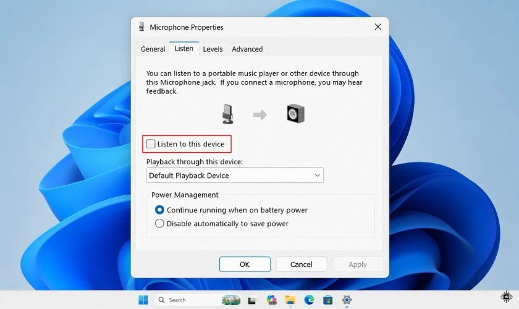Close the Microphone Properties dialog
The height and width of the screenshot is (309, 519).
pos(378,27)
